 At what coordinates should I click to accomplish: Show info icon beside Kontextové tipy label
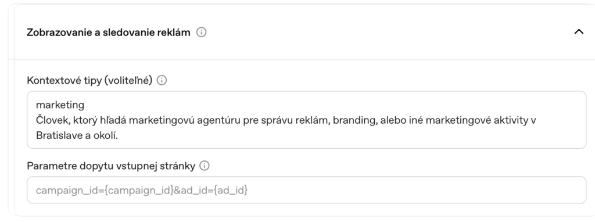(162, 80)
